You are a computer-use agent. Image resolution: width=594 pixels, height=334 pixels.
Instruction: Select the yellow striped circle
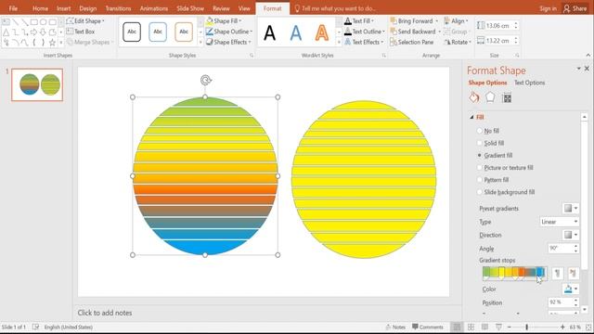pos(364,179)
